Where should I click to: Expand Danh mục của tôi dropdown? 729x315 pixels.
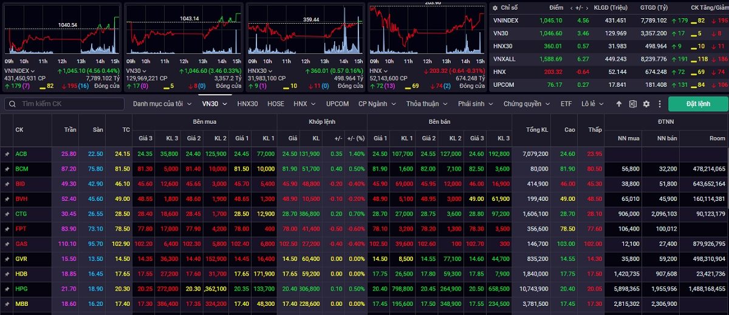click(162, 104)
